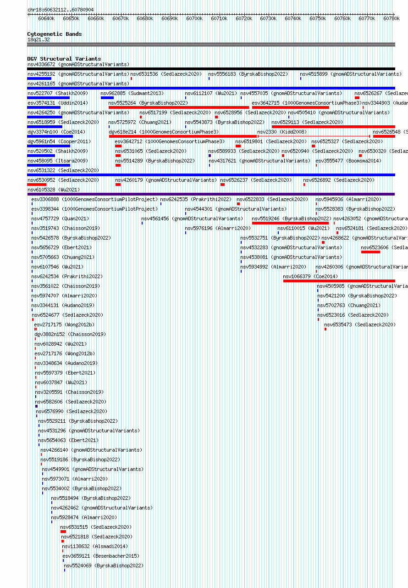The image size is (408, 588).
Task: Open variant nsv5725972 (Chuang2021)
Action: click(140, 122)
